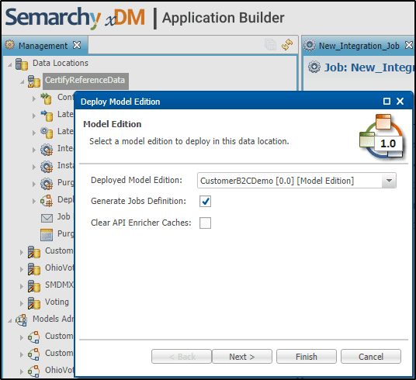Select the CertifyReferenceData tree item
This screenshot has height=380, width=416.
click(85, 81)
